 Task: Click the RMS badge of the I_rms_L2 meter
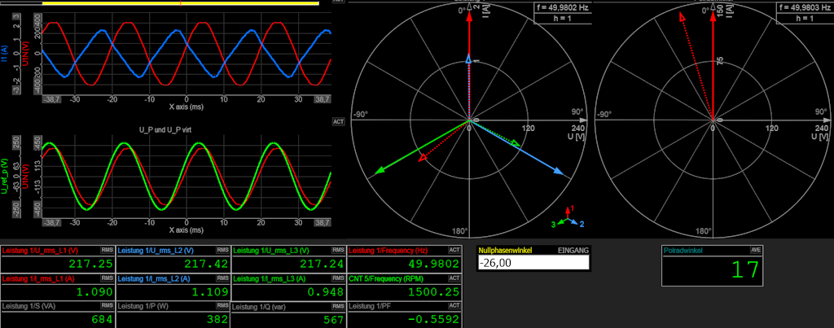(223, 278)
